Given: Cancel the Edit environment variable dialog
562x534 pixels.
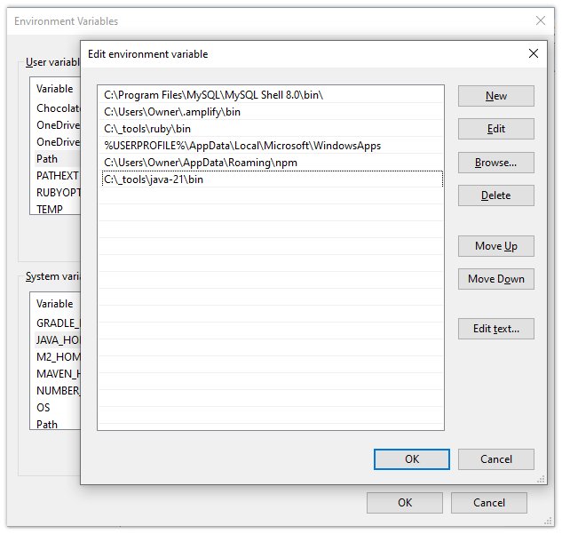Looking at the screenshot, I should point(496,459).
